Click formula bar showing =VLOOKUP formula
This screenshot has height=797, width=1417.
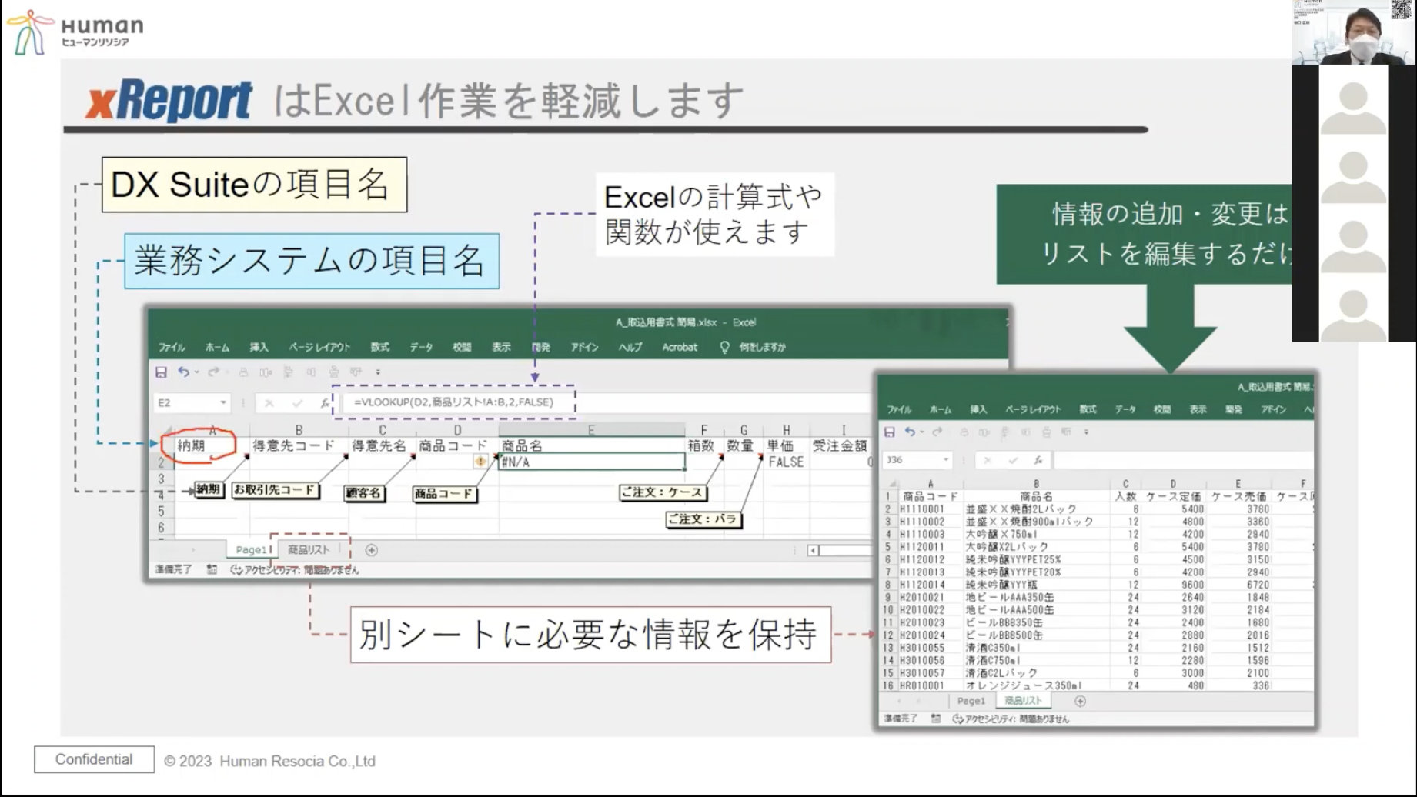[x=608, y=402]
